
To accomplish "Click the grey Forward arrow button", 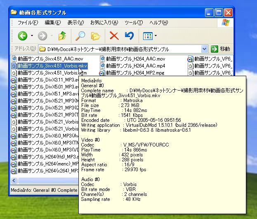I will (x=42, y=36).
